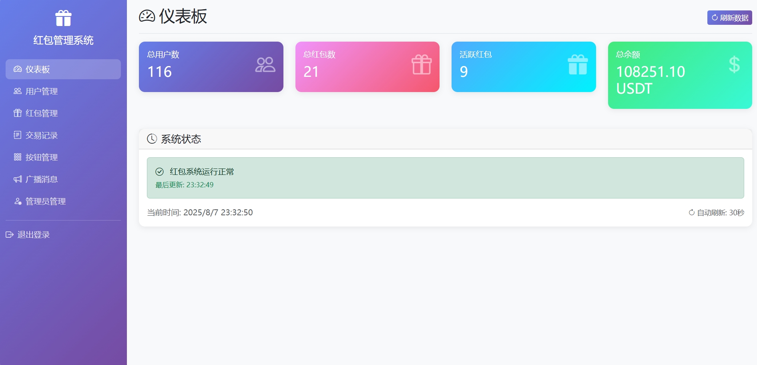Click the auto-refresh icon beside 自动刷新

click(x=691, y=213)
